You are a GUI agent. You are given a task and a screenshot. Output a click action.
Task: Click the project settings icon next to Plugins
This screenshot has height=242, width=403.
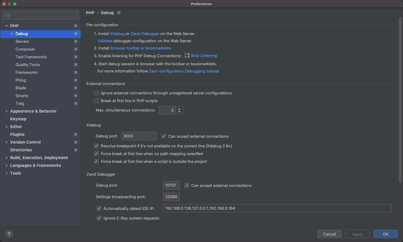tap(76, 135)
